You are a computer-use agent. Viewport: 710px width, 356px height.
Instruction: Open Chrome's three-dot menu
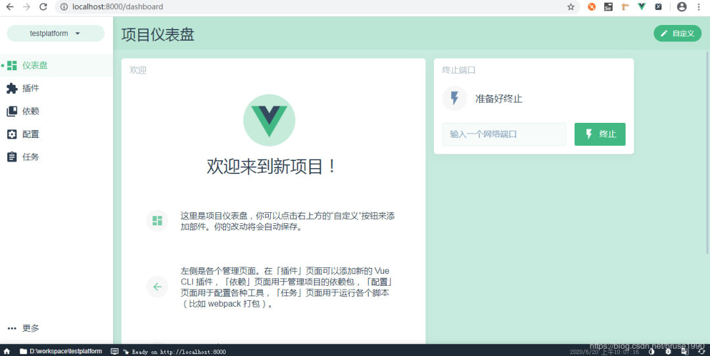699,7
